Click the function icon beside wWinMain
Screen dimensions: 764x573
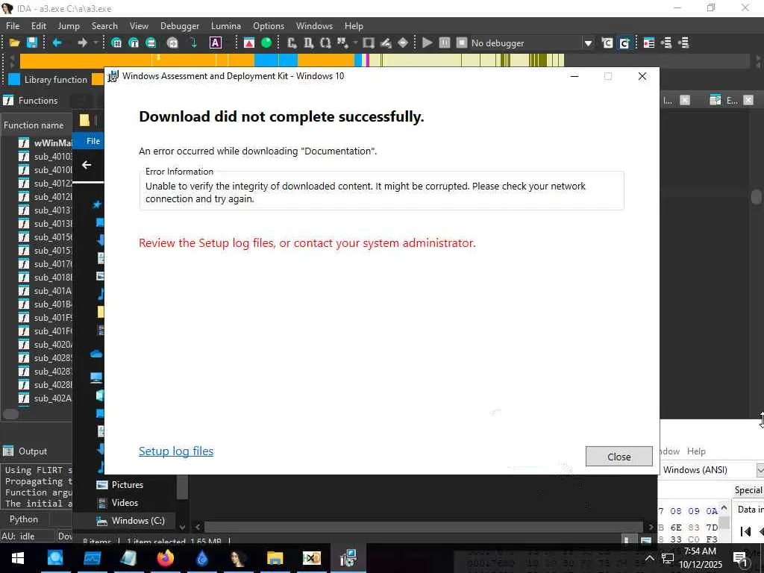click(x=23, y=143)
